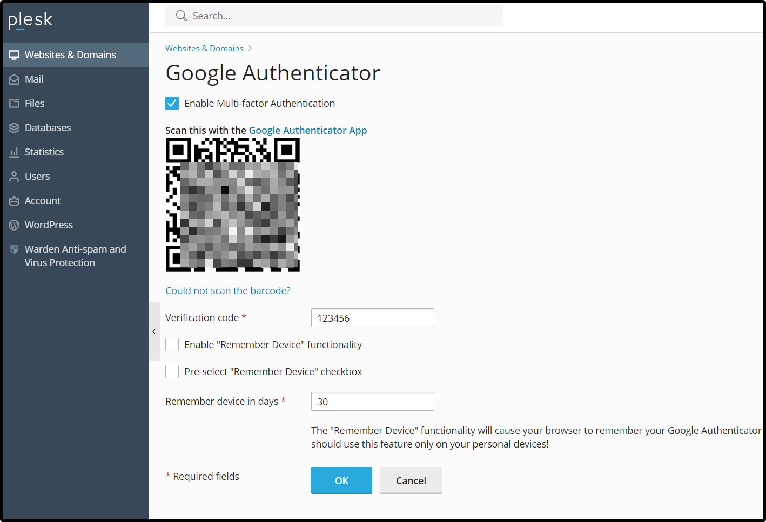
Task: Click the breadcrumb chevron after Websites & Domains
Action: 250,49
